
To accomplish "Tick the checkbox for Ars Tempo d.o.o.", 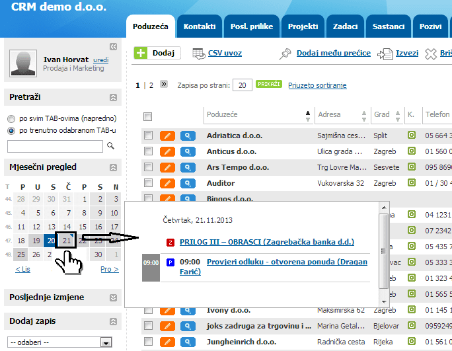I will click(x=149, y=167).
